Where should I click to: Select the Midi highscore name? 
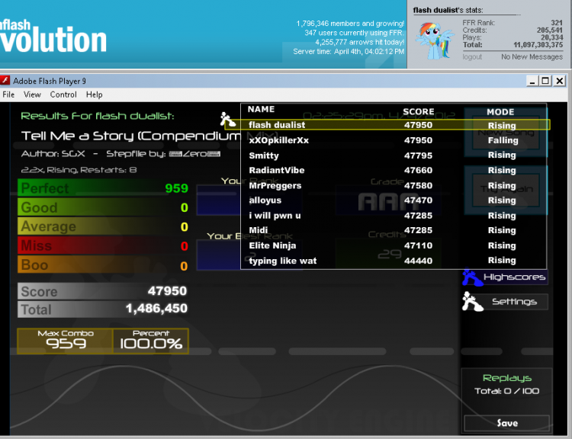[259, 230]
